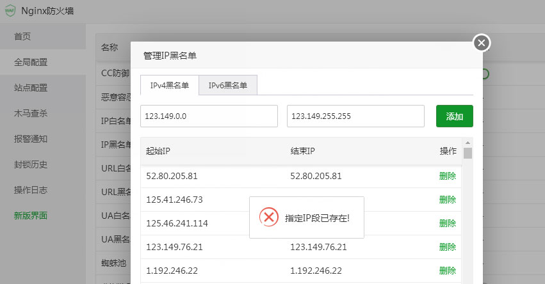Viewport: 545px width, 284px height.
Task: Delete the 1.192.246.22 blacklist entry
Action: coord(447,271)
